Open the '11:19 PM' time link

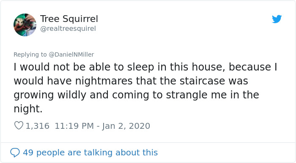coord(74,126)
